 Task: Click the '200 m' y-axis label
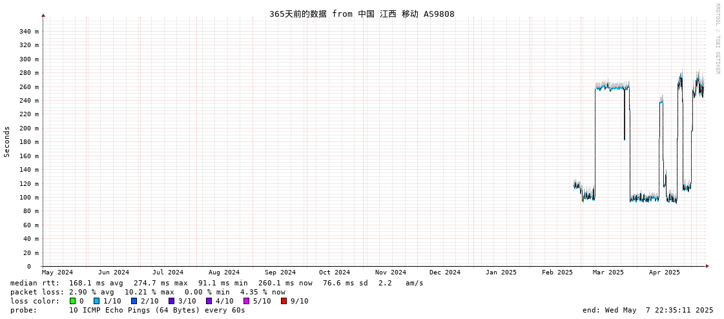28,129
